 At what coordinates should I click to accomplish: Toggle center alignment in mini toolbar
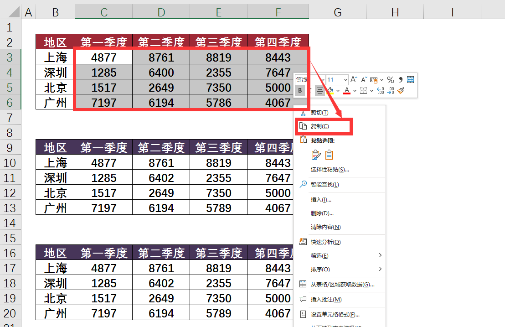tap(319, 90)
